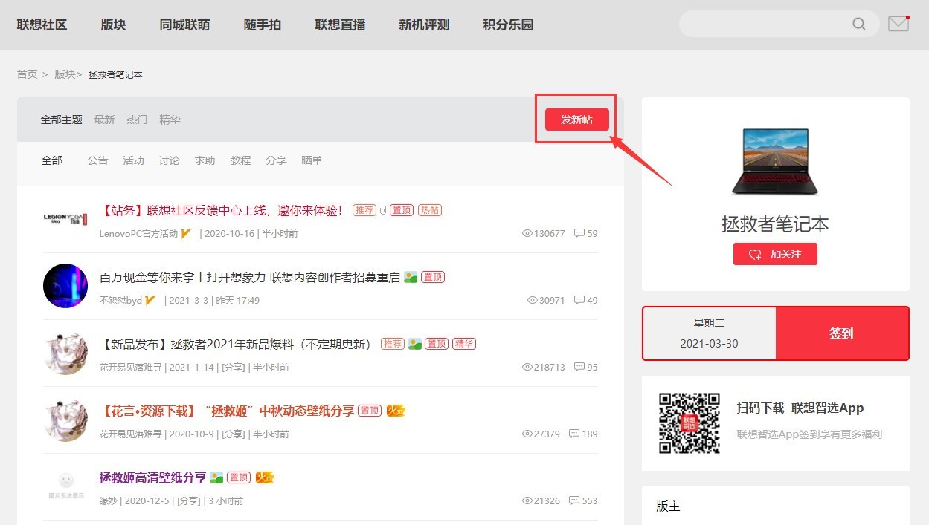Viewport: 929px width, 525px height.
Task: Click the avatar of user 不怨怼byd
Action: coord(65,286)
